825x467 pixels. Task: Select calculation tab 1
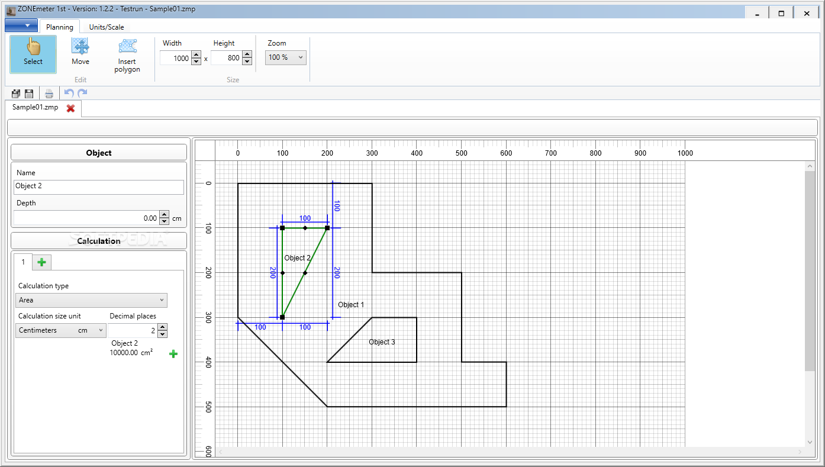24,262
